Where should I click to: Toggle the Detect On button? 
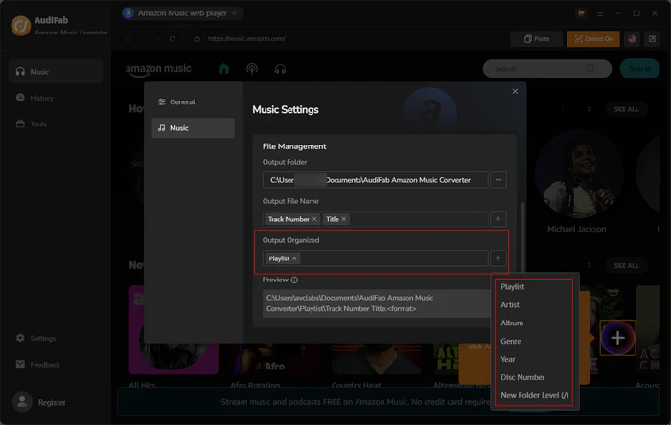click(x=593, y=39)
